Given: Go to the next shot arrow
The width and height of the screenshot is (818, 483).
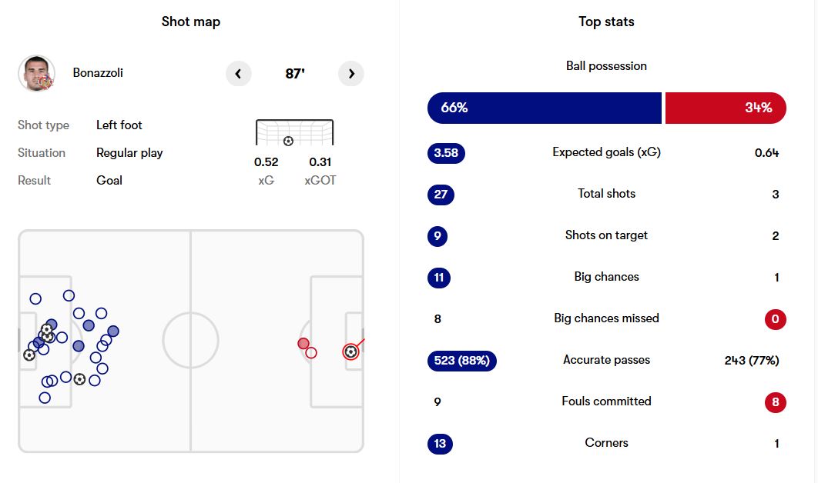Looking at the screenshot, I should tap(351, 74).
